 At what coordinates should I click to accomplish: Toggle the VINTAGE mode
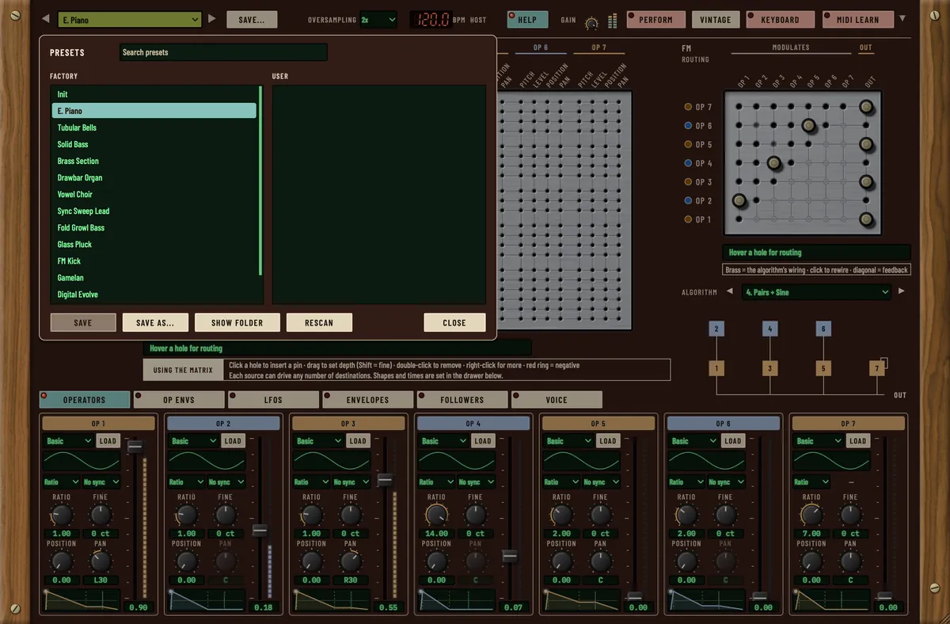[x=715, y=20]
